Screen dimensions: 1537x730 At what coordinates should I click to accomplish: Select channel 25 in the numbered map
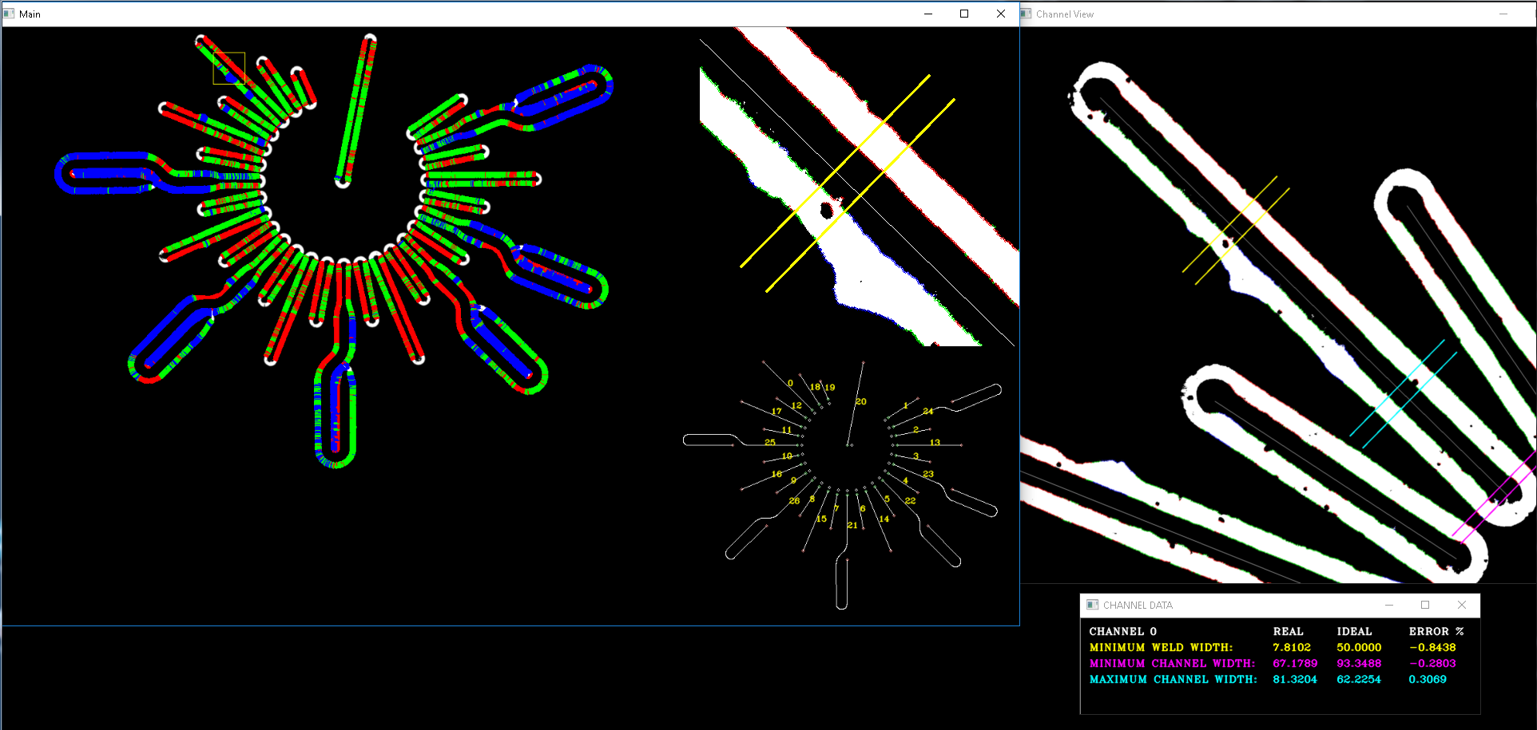pyautogui.click(x=769, y=442)
